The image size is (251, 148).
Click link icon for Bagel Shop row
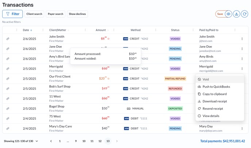click(8, 108)
